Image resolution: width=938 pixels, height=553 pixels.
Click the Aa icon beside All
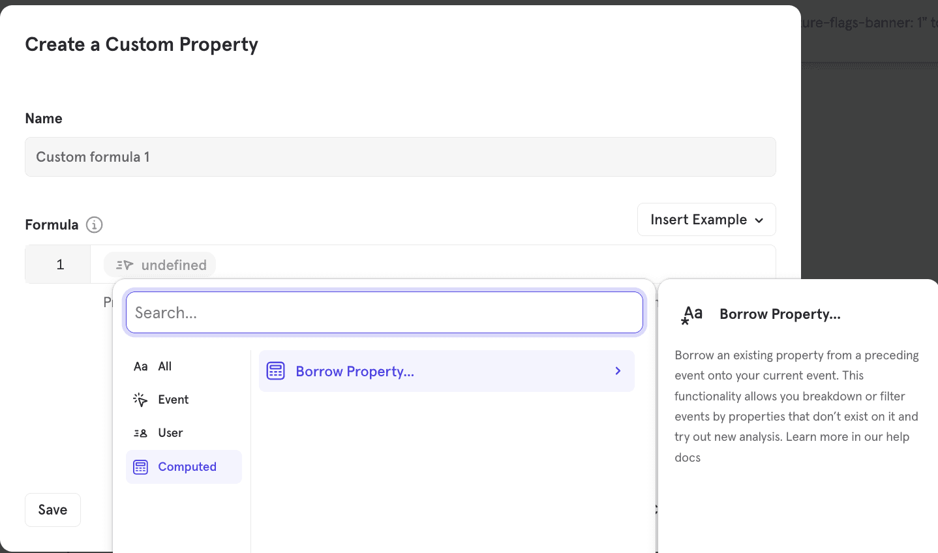tap(140, 366)
